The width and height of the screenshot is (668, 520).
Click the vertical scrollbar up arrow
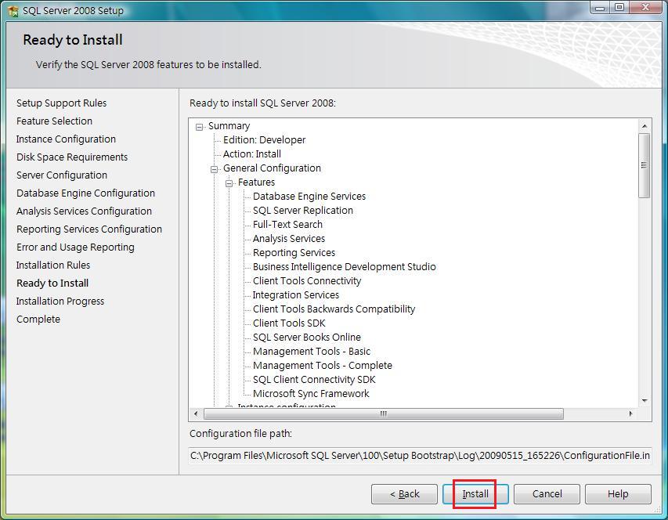[x=645, y=126]
